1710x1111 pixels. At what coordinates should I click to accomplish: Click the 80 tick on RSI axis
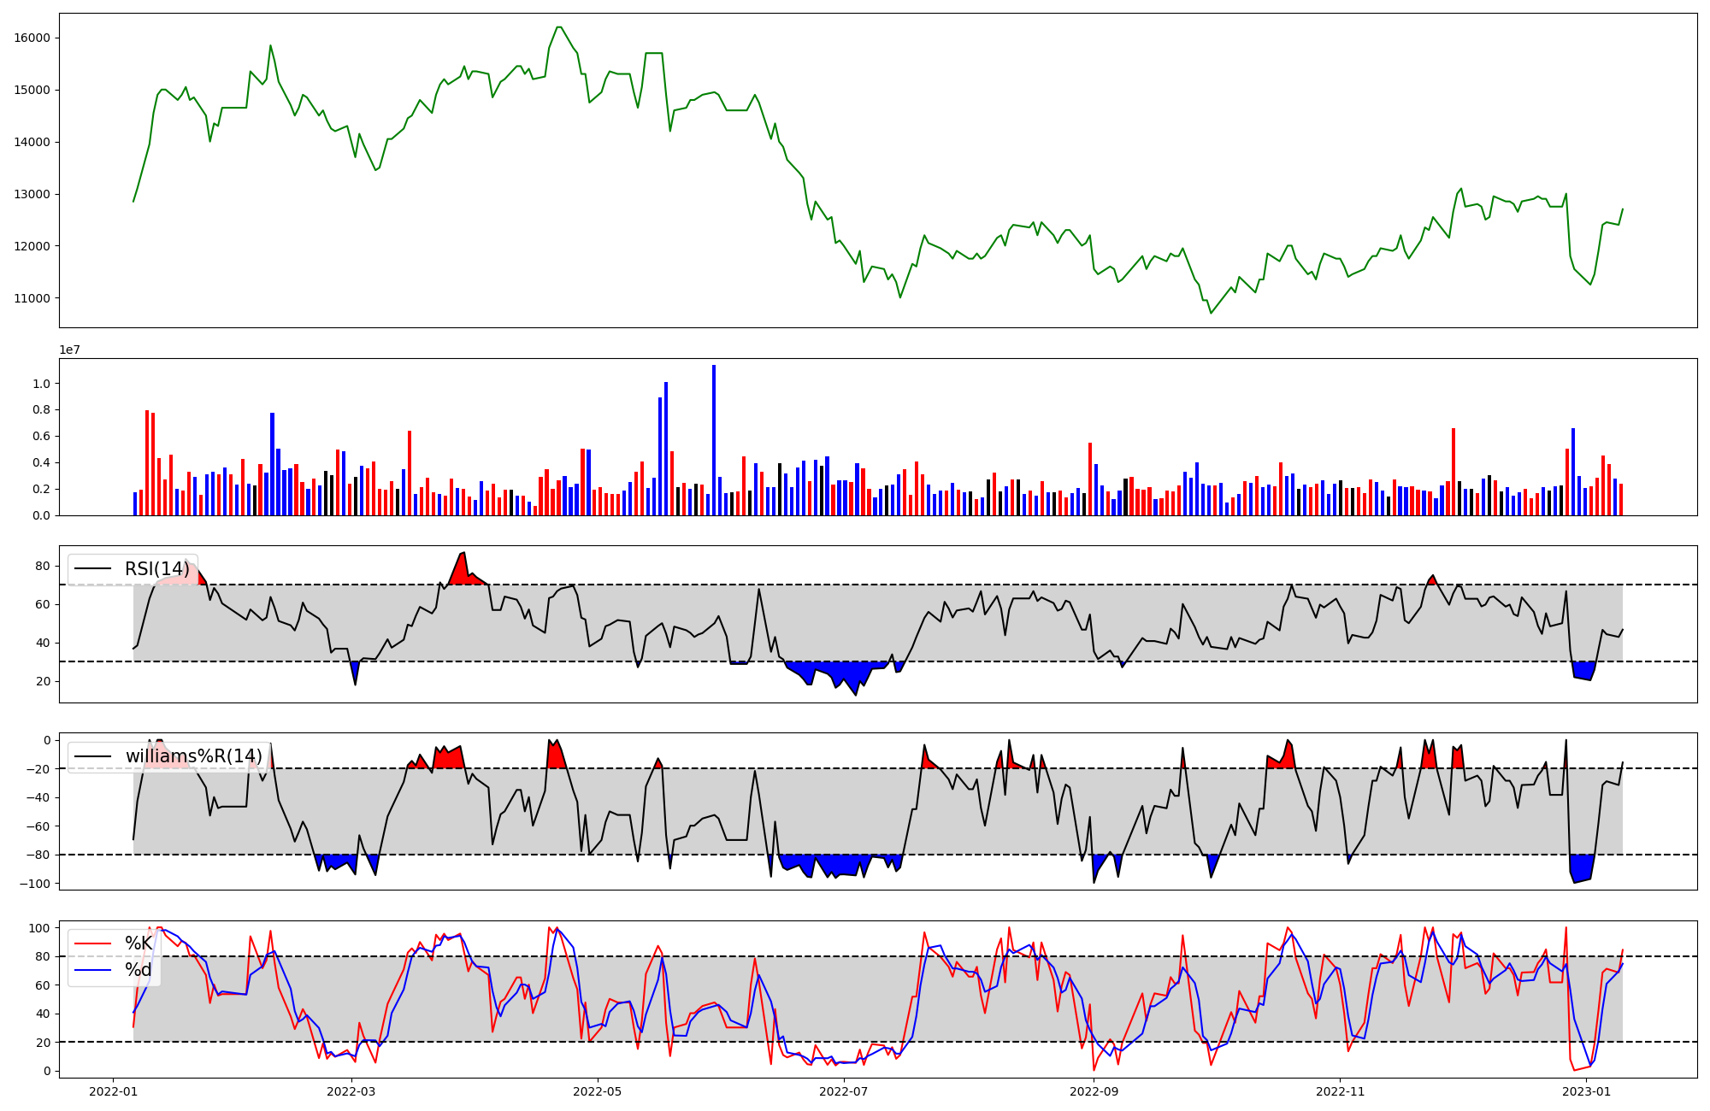tap(43, 566)
